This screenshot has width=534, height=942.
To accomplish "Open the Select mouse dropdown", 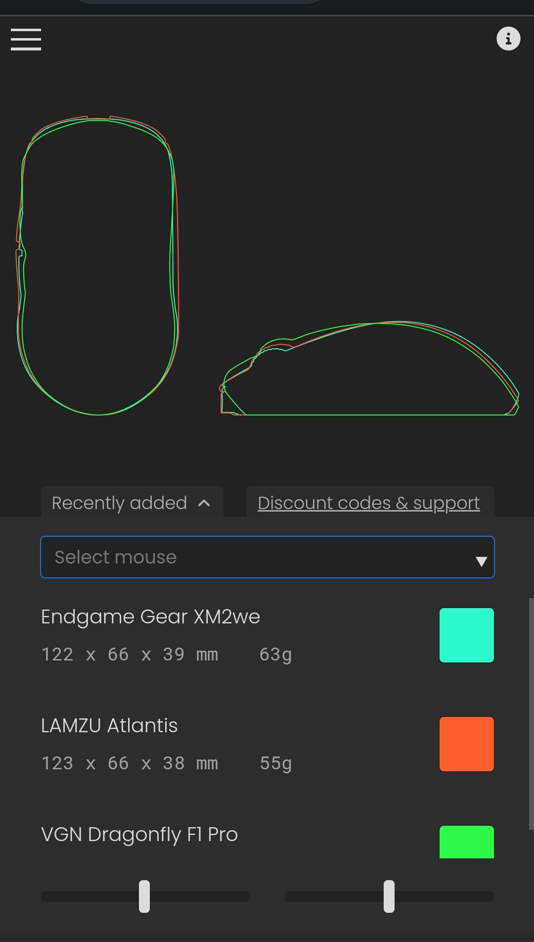I will [267, 557].
